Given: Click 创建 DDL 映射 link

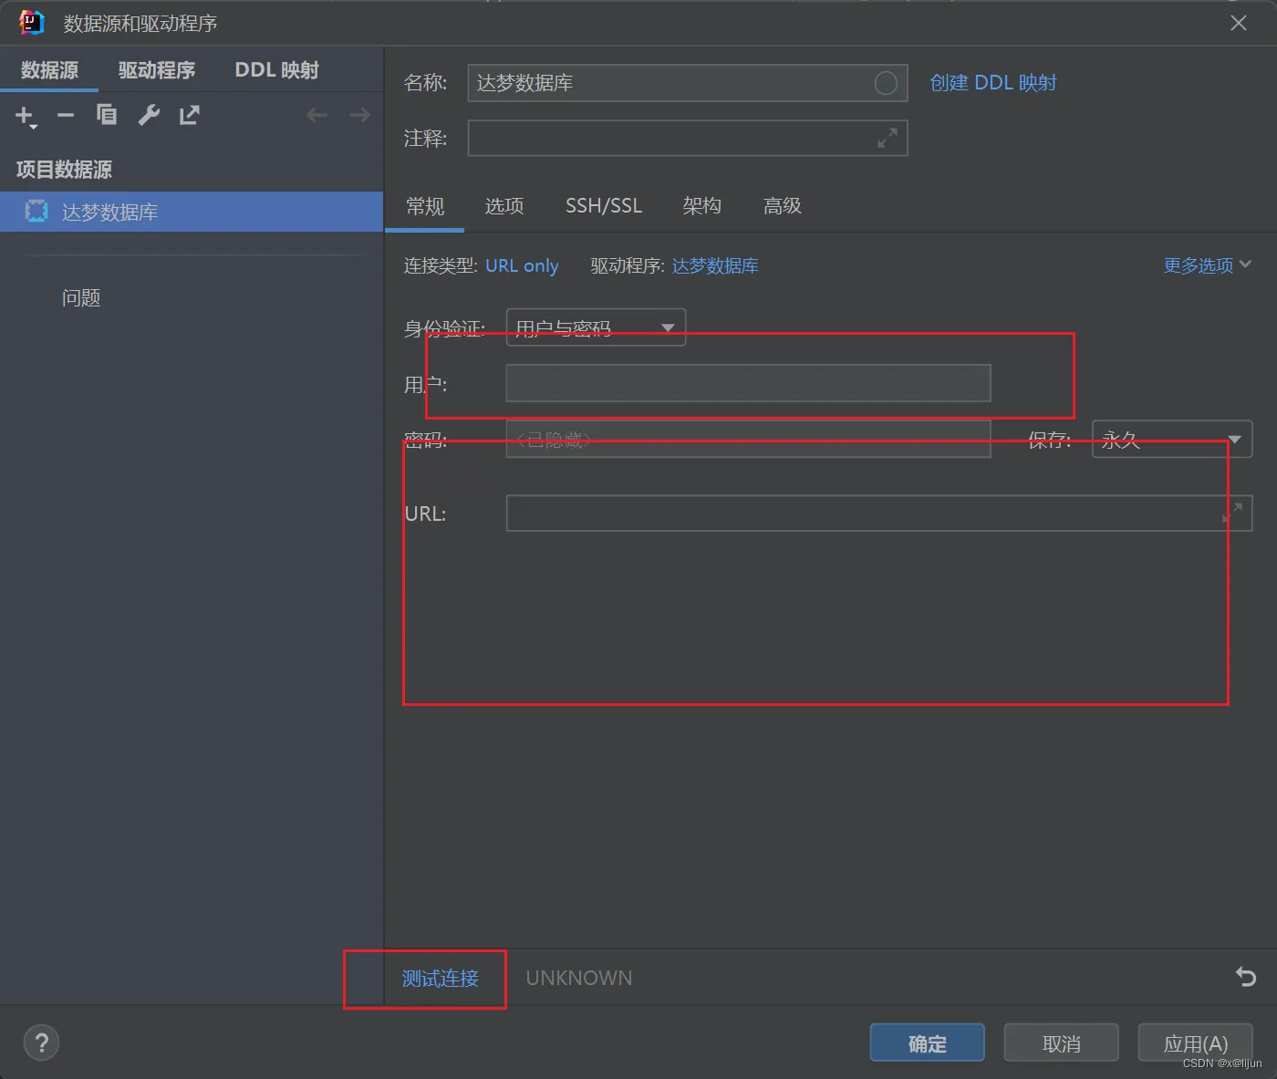Looking at the screenshot, I should (x=992, y=83).
